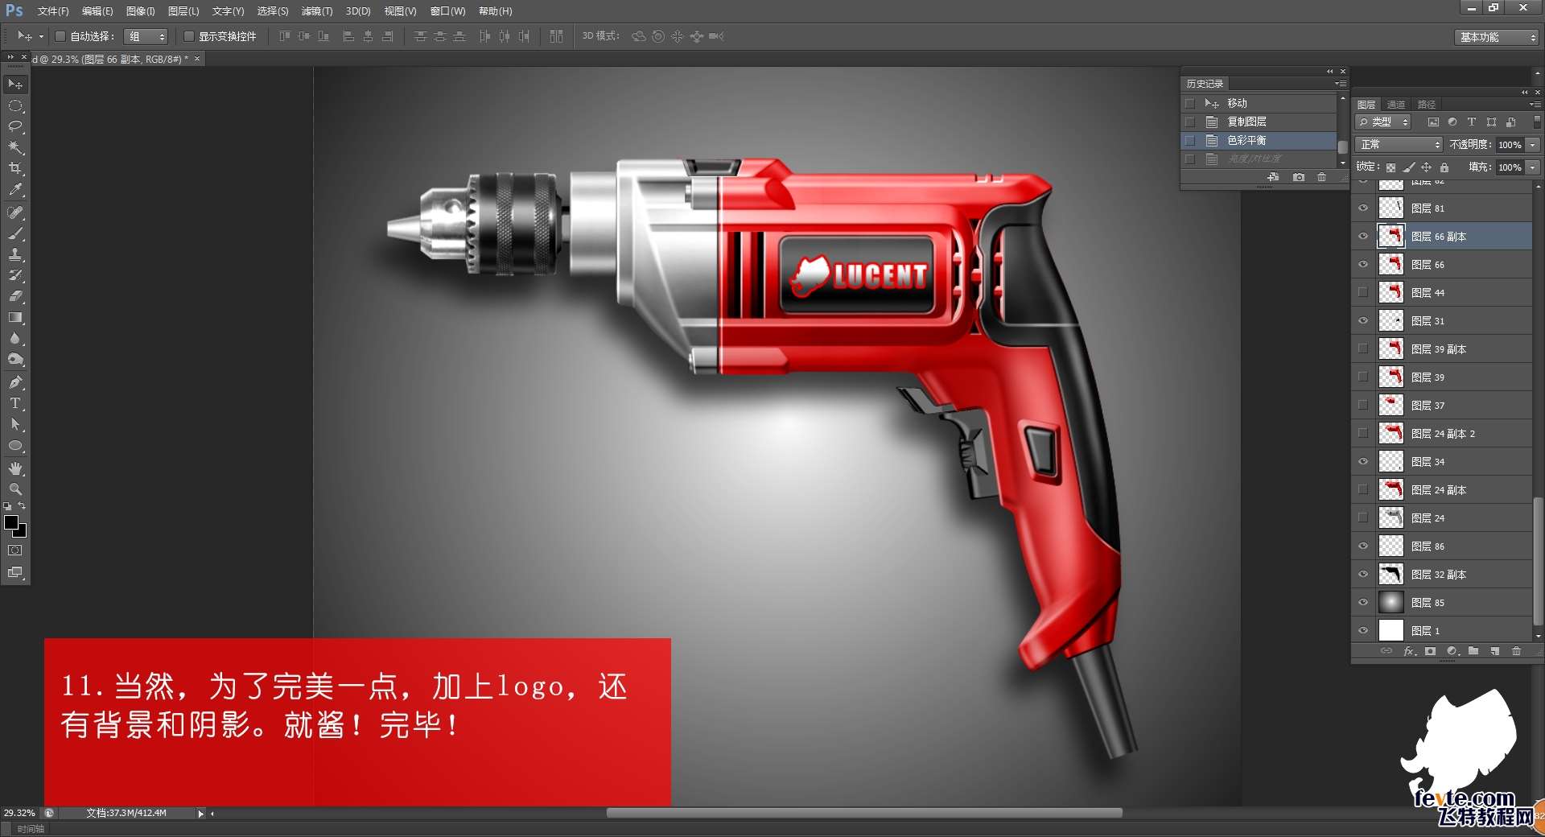Image resolution: width=1545 pixels, height=837 pixels.
Task: Hide layer 图层 66 using eye icon
Action: coord(1363,265)
